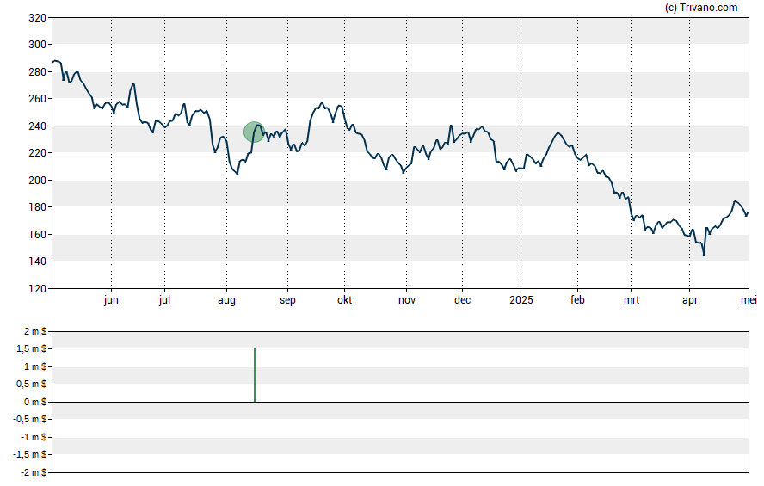The image size is (764, 486).
Task: Click the 'nov' month label
Action: click(407, 300)
